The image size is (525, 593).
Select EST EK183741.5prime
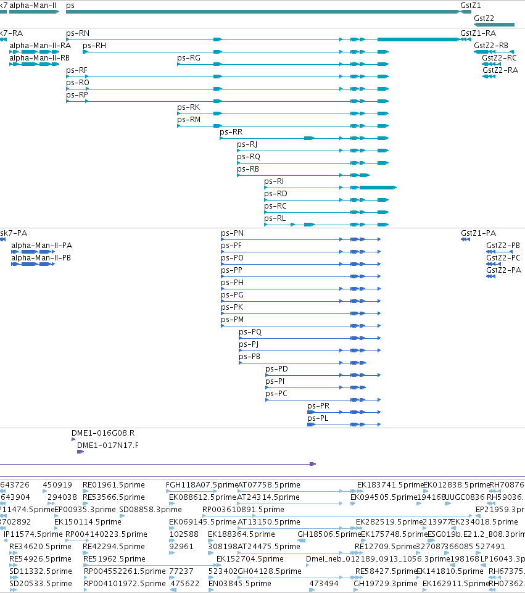(x=391, y=485)
